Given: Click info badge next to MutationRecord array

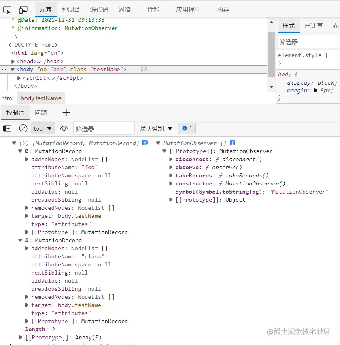Looking at the screenshot, I should (x=145, y=143).
